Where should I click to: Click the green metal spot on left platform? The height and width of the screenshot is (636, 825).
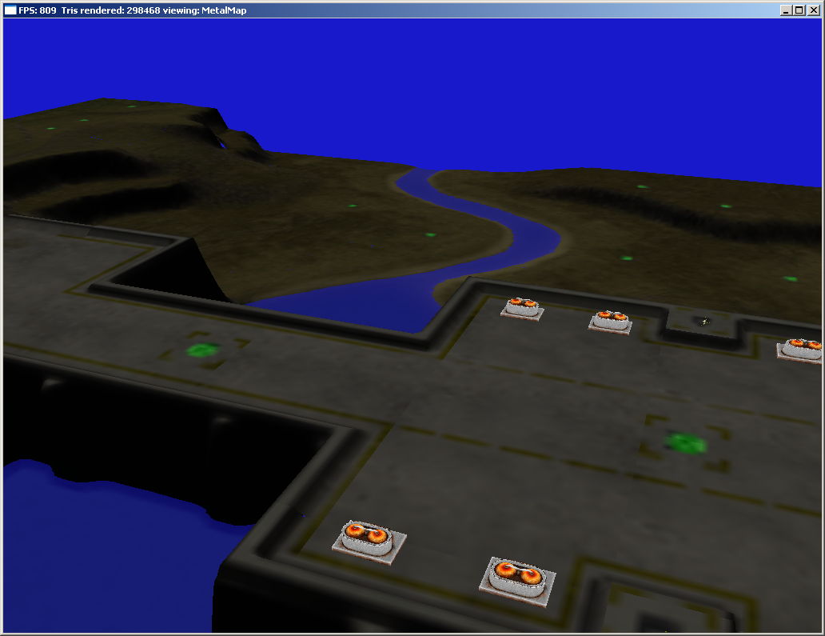click(x=202, y=350)
